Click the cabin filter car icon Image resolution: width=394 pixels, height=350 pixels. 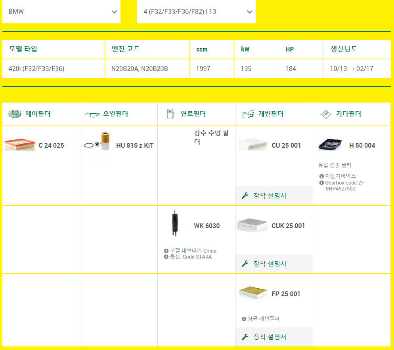point(248,114)
